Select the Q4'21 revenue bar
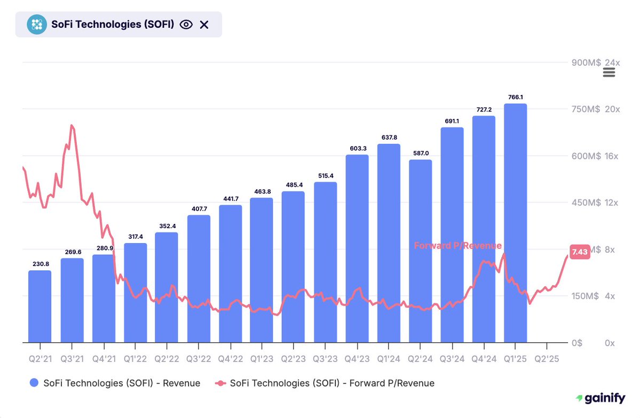640x418 pixels. (104, 299)
